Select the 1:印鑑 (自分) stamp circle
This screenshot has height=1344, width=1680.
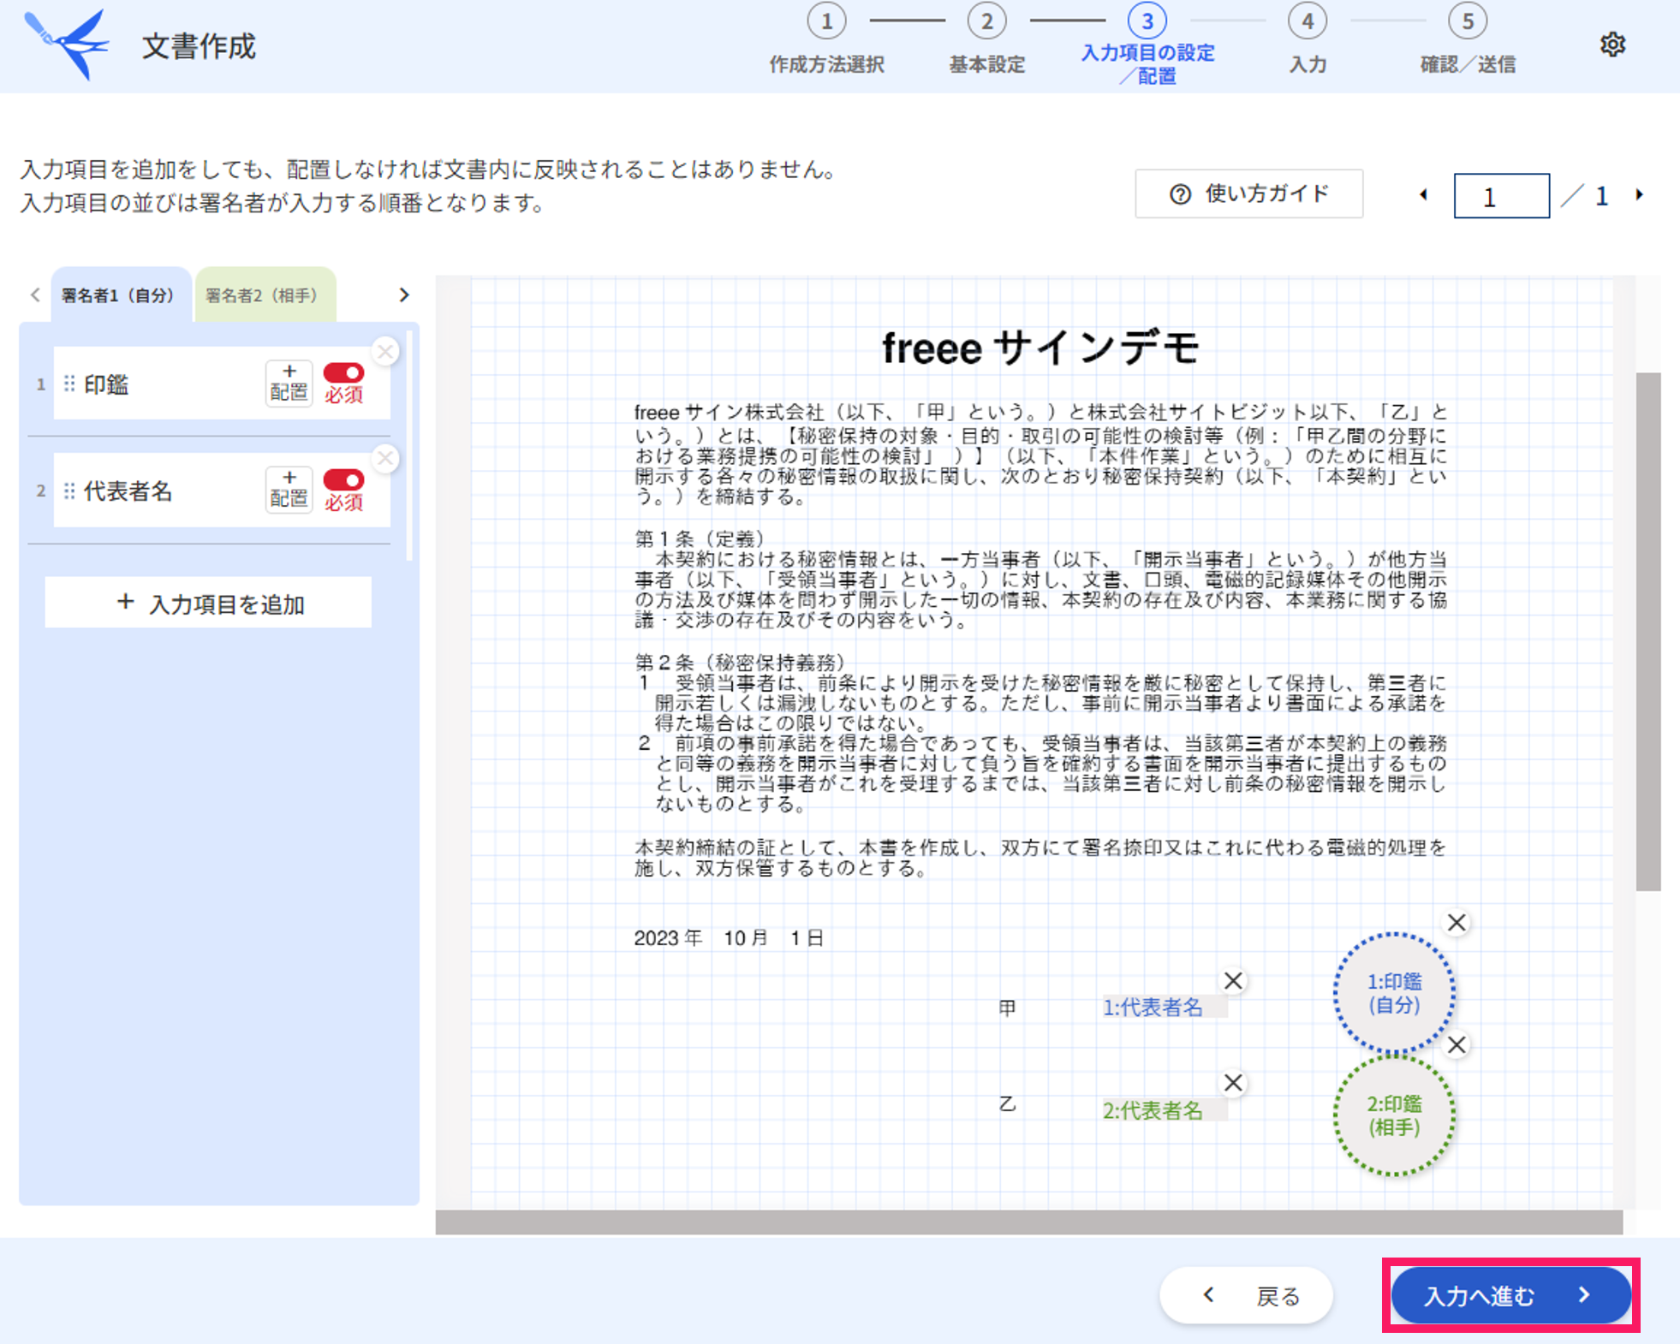1394,993
